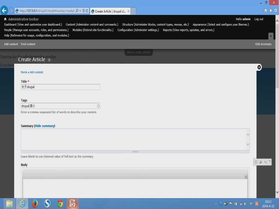Image resolution: width=279 pixels, height=209 pixels.
Task: Click the Summary textarea scroll up arrow
Action: [x=248, y=134]
